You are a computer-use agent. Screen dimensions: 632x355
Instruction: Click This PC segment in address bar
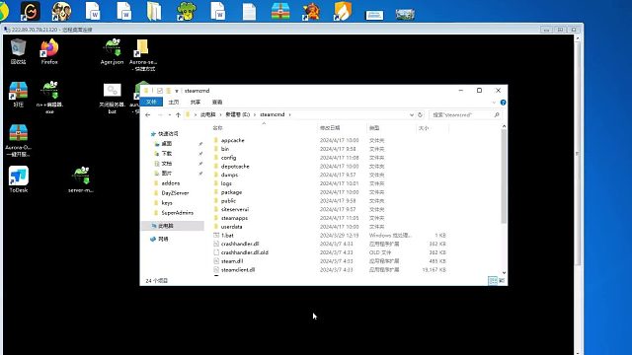click(x=207, y=114)
